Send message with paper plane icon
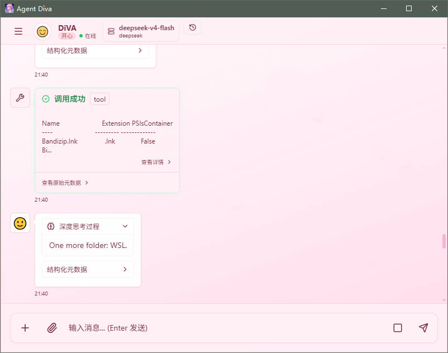 point(423,328)
